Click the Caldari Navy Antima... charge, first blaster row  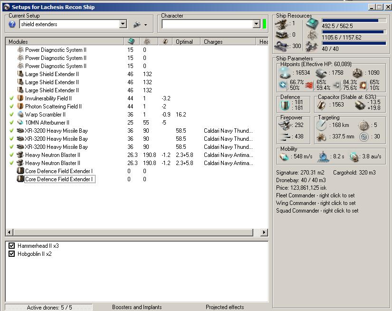[x=228, y=155]
